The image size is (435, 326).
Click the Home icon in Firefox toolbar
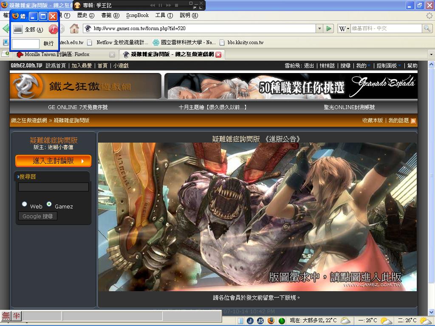pyautogui.click(x=74, y=28)
